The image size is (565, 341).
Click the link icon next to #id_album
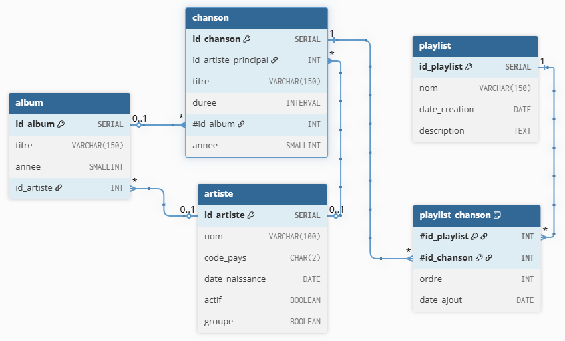pos(241,124)
